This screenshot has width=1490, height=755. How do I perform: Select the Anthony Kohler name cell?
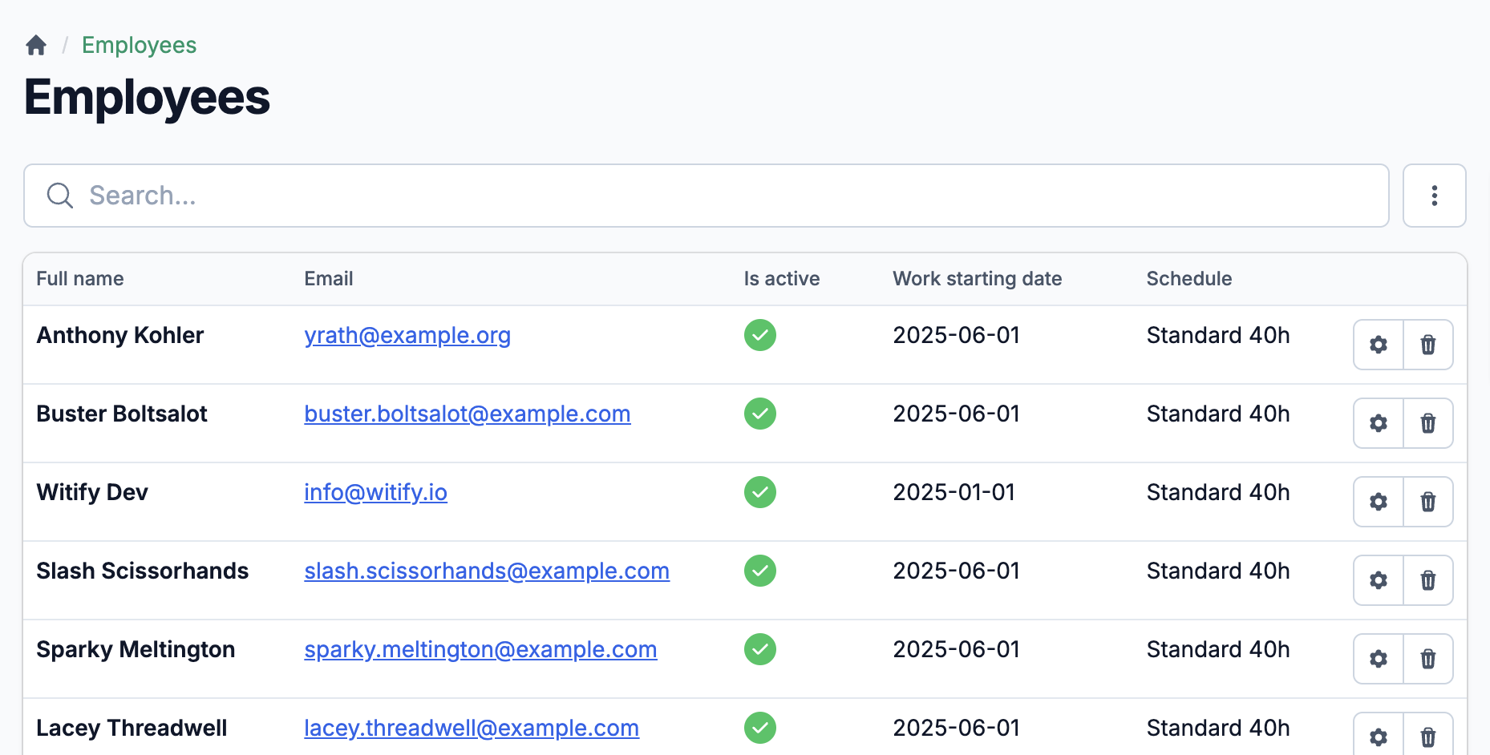pyautogui.click(x=120, y=335)
